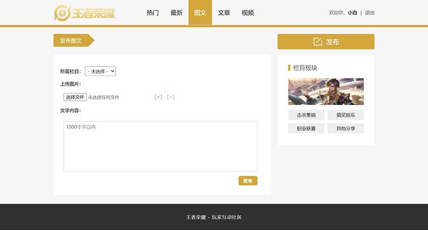Open the 热门 tab
This screenshot has width=428, height=230.
(x=152, y=13)
